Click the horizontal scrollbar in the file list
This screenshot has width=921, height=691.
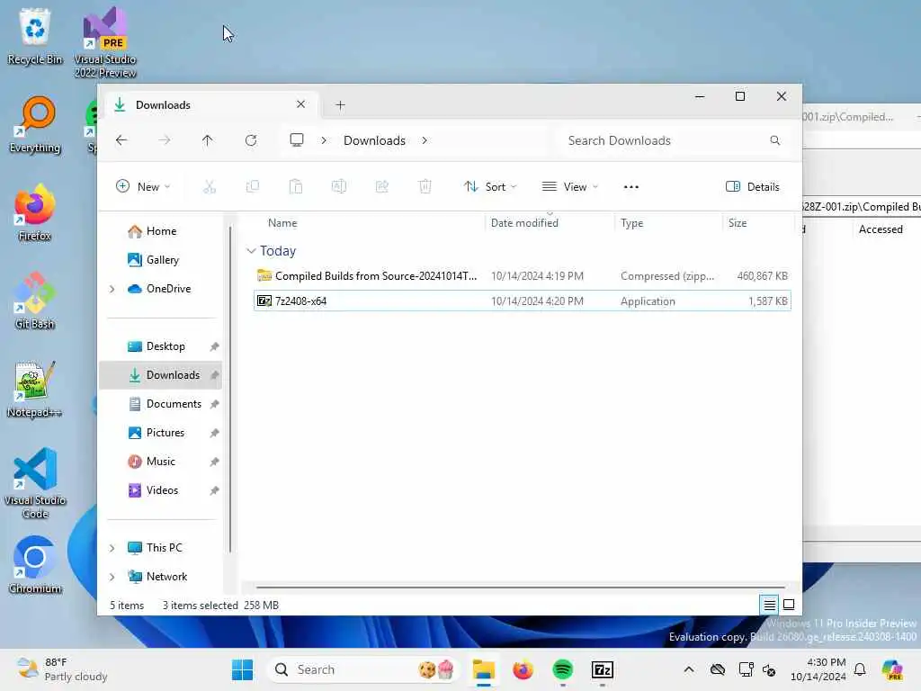[521, 587]
